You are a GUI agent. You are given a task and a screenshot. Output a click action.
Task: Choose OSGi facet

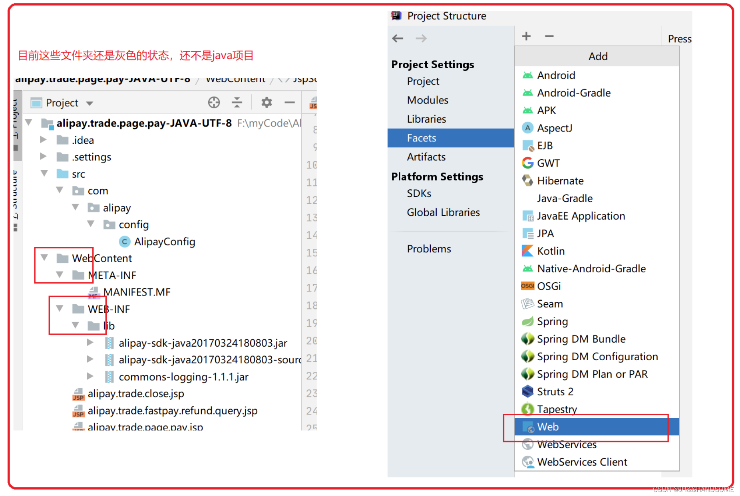click(x=597, y=286)
